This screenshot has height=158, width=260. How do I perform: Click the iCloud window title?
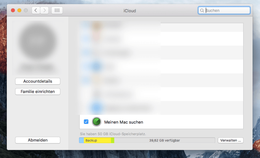click(130, 11)
